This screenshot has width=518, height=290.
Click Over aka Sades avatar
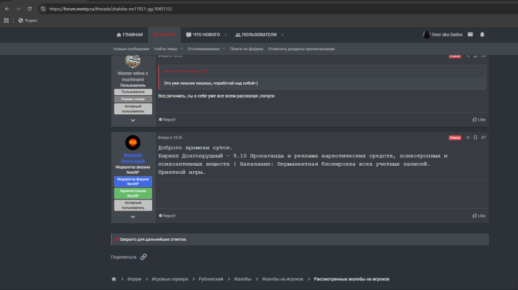pyautogui.click(x=426, y=34)
